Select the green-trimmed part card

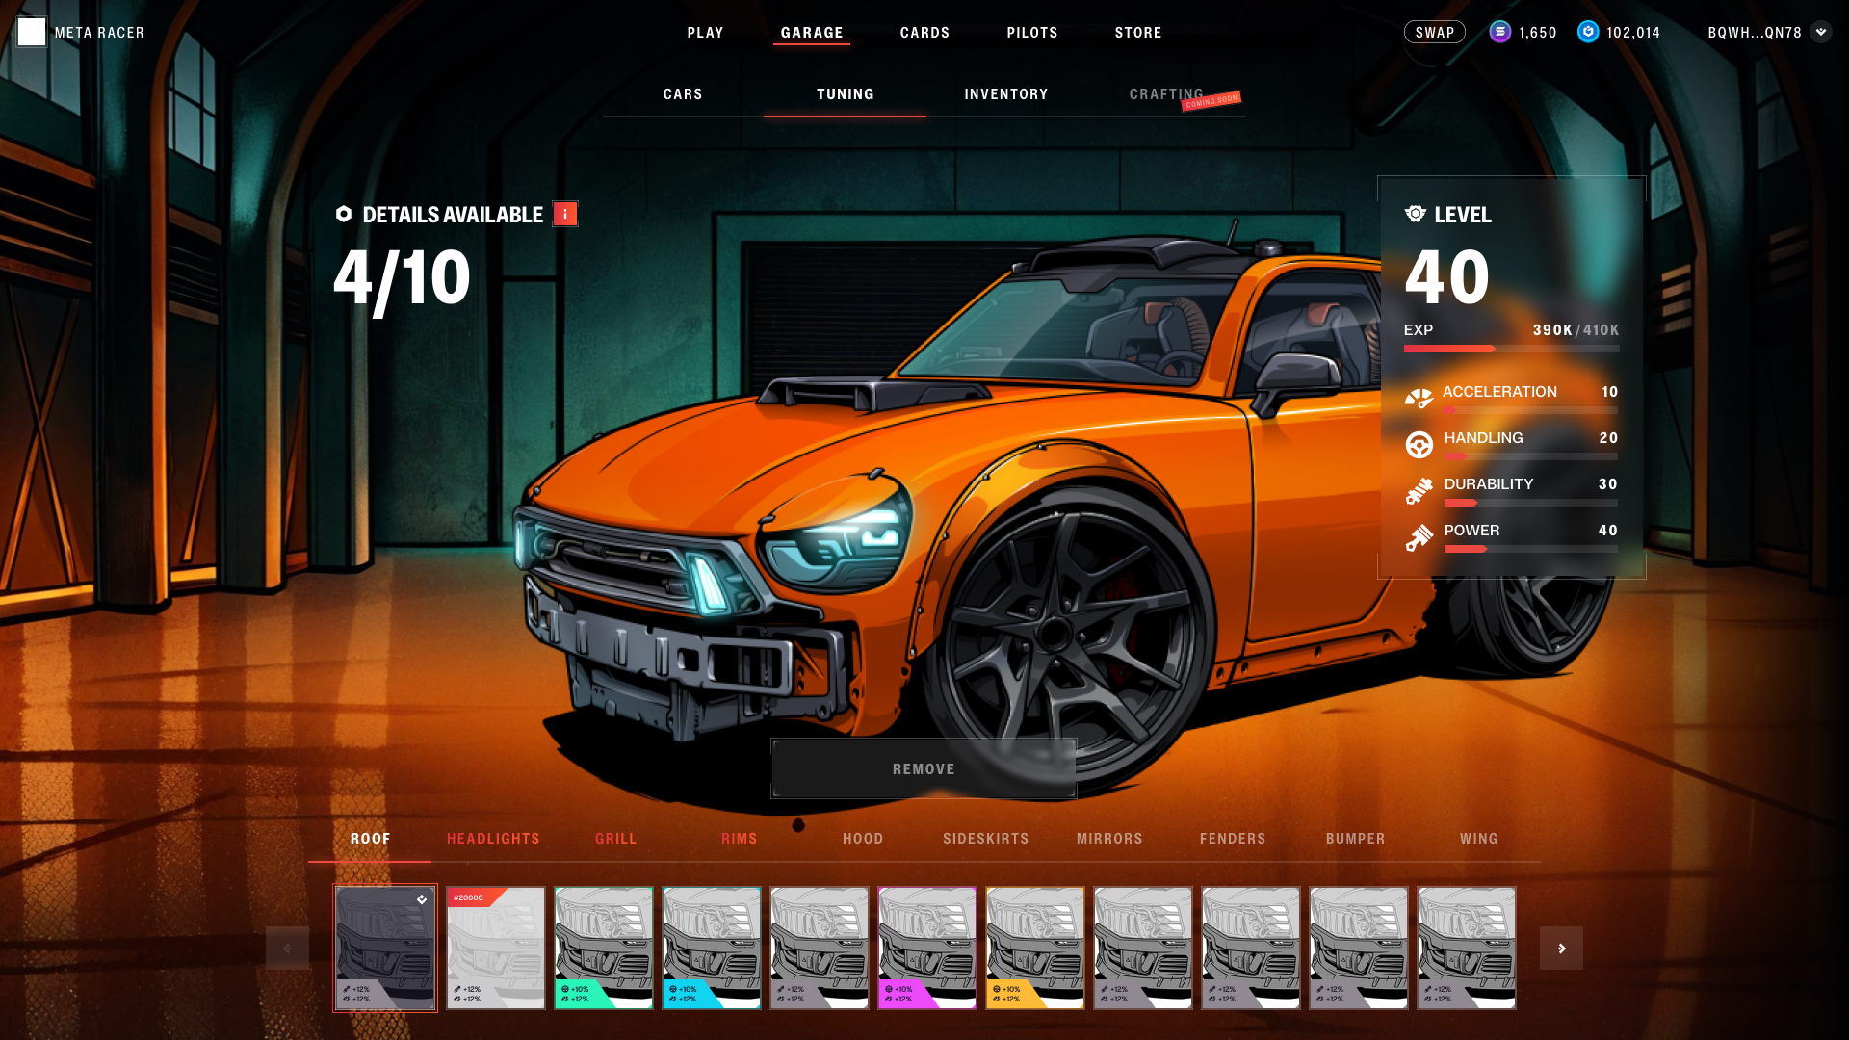point(604,948)
